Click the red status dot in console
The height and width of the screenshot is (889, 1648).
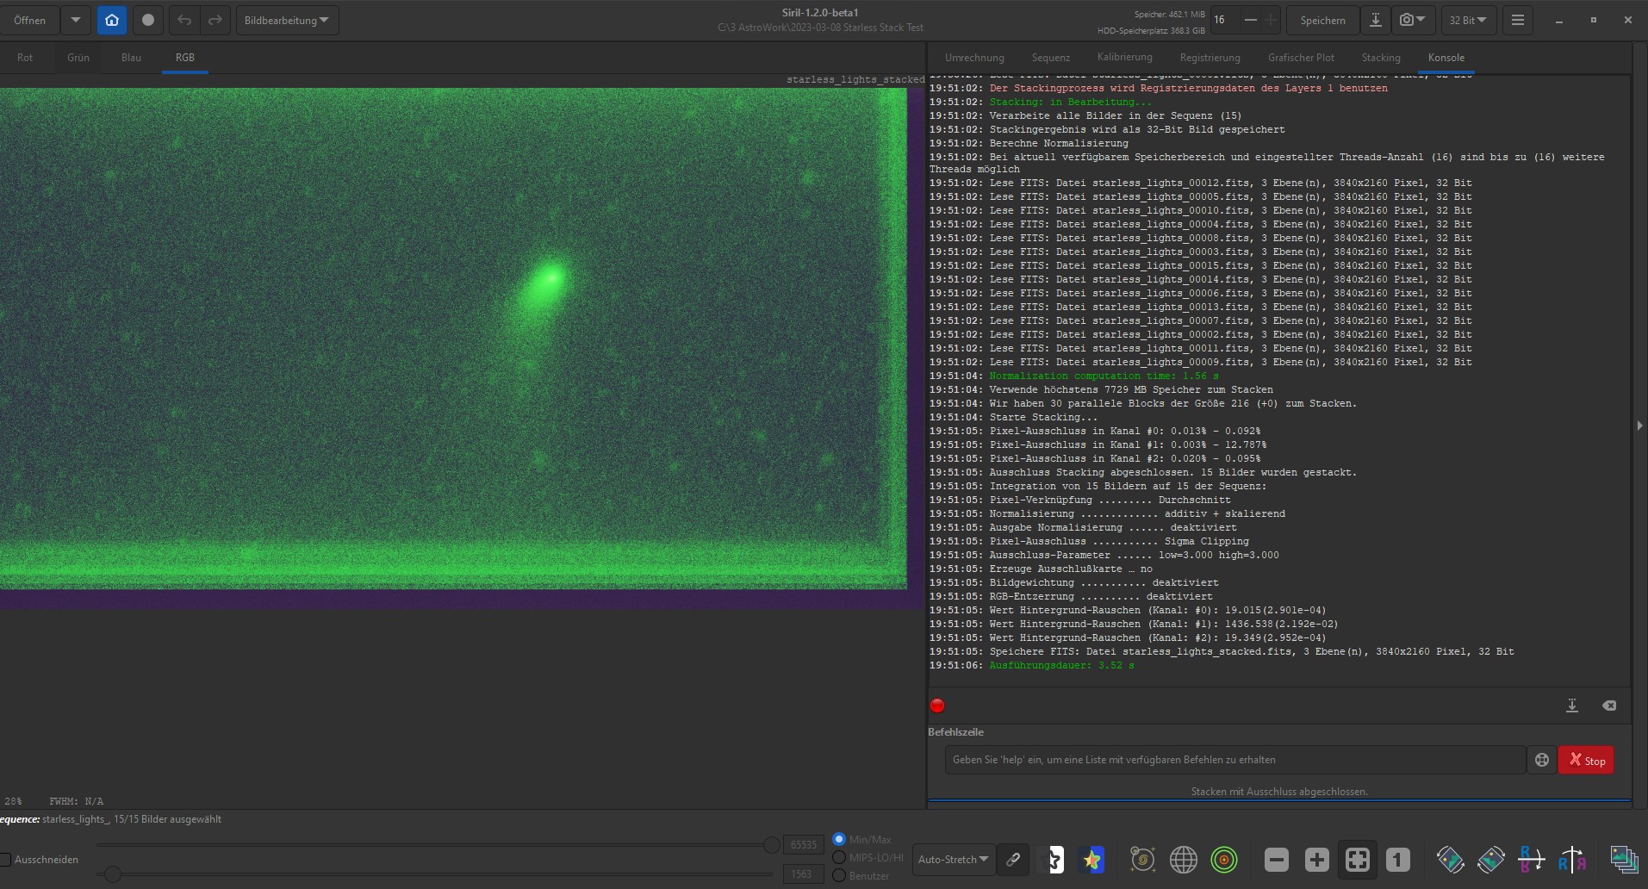937,706
